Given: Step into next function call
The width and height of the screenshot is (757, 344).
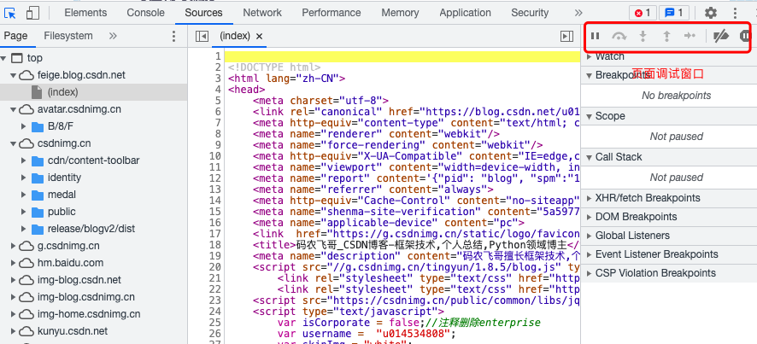Looking at the screenshot, I should (x=643, y=36).
